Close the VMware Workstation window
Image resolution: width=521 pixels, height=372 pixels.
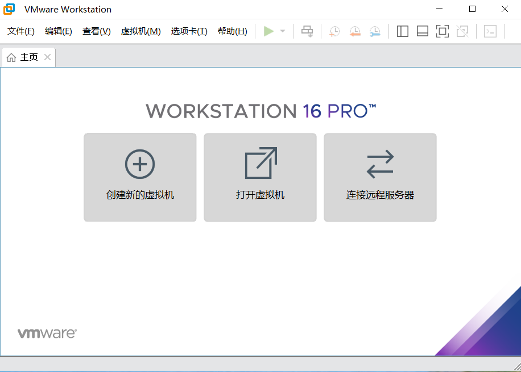click(505, 9)
